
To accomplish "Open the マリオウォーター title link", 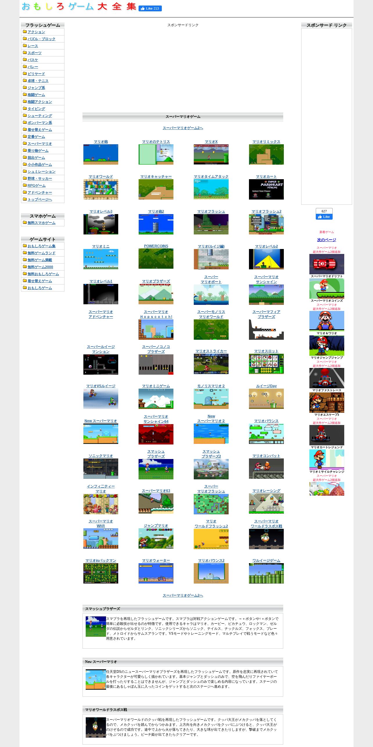I will click(x=156, y=561).
